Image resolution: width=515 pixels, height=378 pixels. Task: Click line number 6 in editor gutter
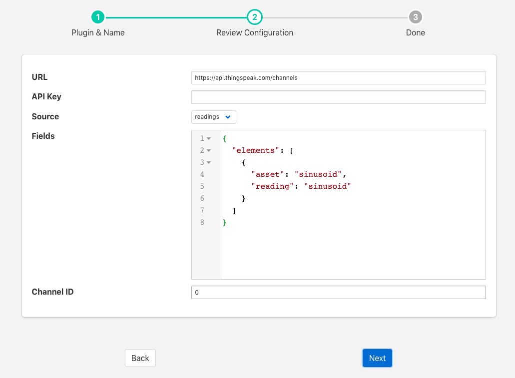pyautogui.click(x=202, y=198)
